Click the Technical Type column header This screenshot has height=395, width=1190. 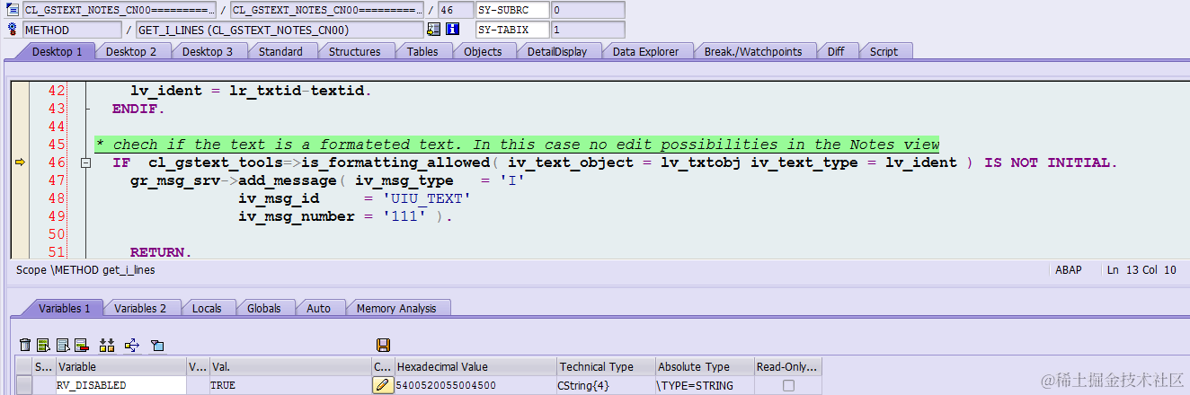tap(606, 366)
